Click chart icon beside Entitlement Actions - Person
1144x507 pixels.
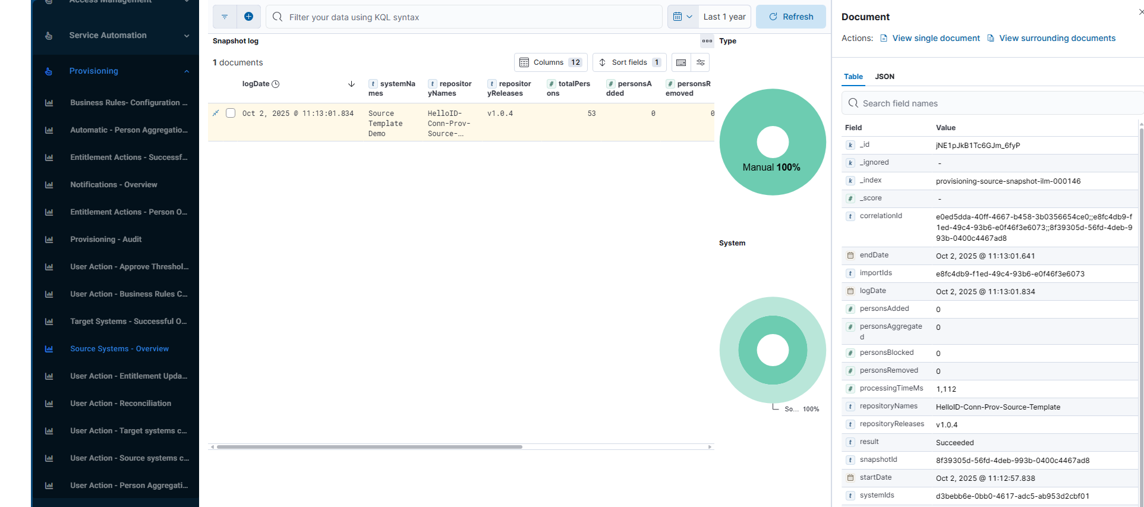(49, 212)
